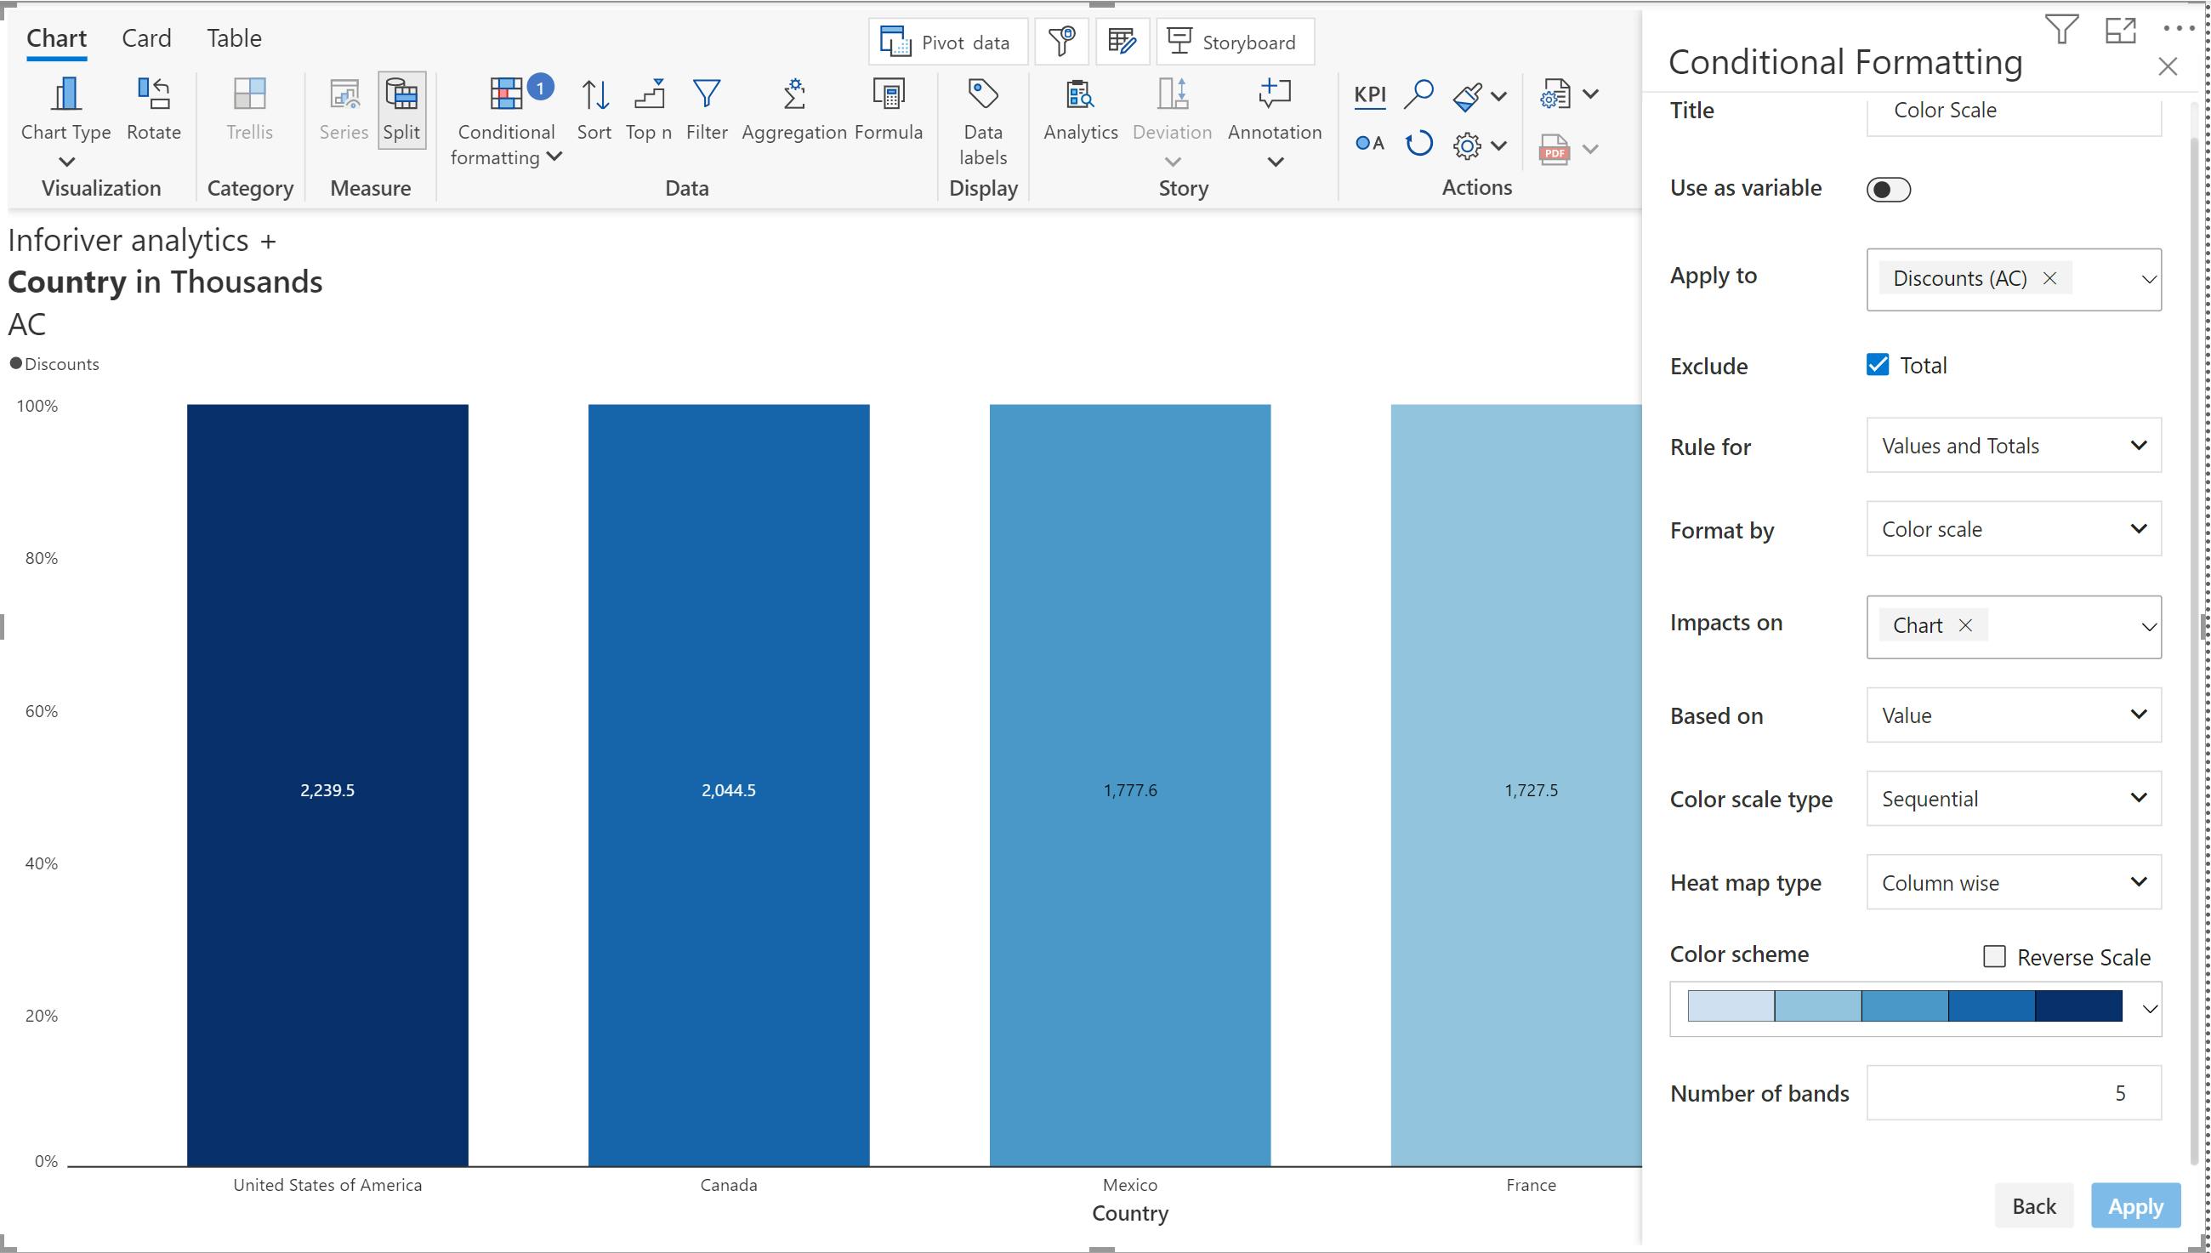Switch to the Card tab
This screenshot has width=2211, height=1253.
pos(146,39)
